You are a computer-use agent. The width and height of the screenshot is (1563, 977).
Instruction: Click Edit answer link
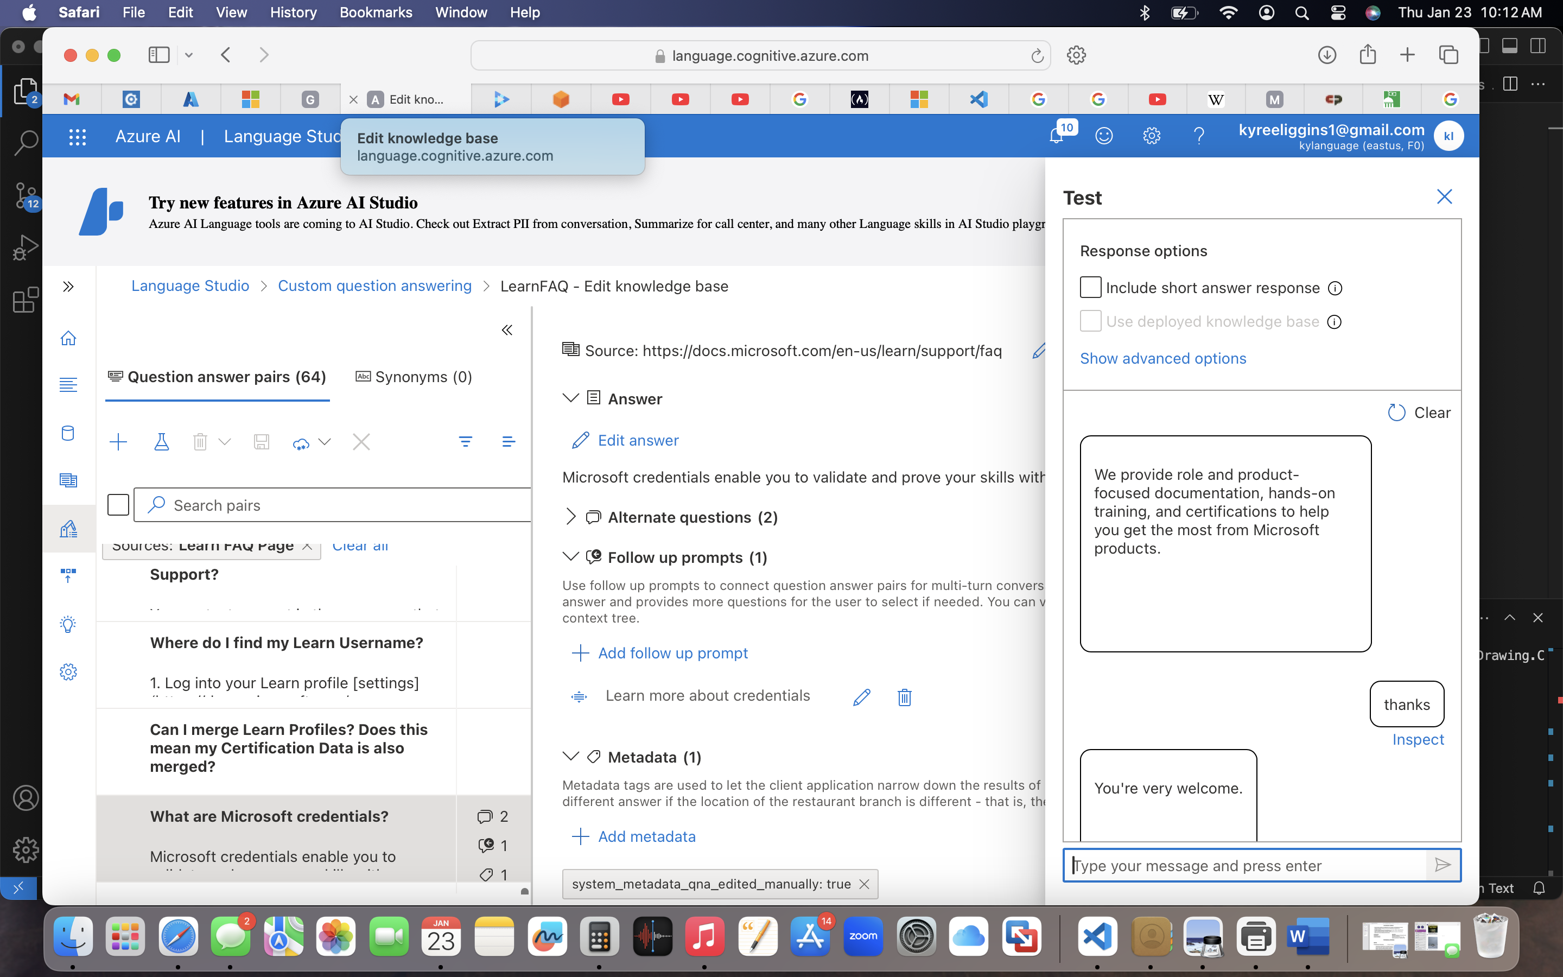coord(625,440)
